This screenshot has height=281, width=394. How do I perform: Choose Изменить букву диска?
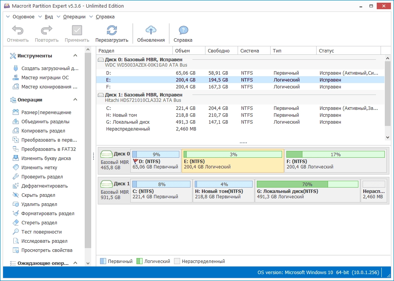pos(42,158)
